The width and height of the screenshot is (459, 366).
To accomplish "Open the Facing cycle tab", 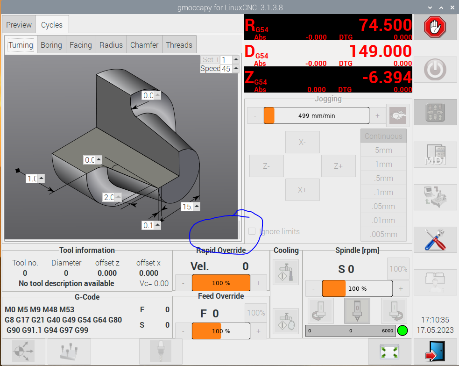I will [81, 45].
